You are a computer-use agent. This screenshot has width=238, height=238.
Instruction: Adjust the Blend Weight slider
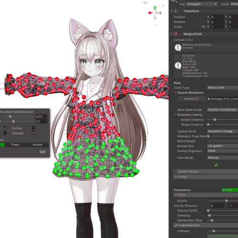pyautogui.click(x=222, y=141)
